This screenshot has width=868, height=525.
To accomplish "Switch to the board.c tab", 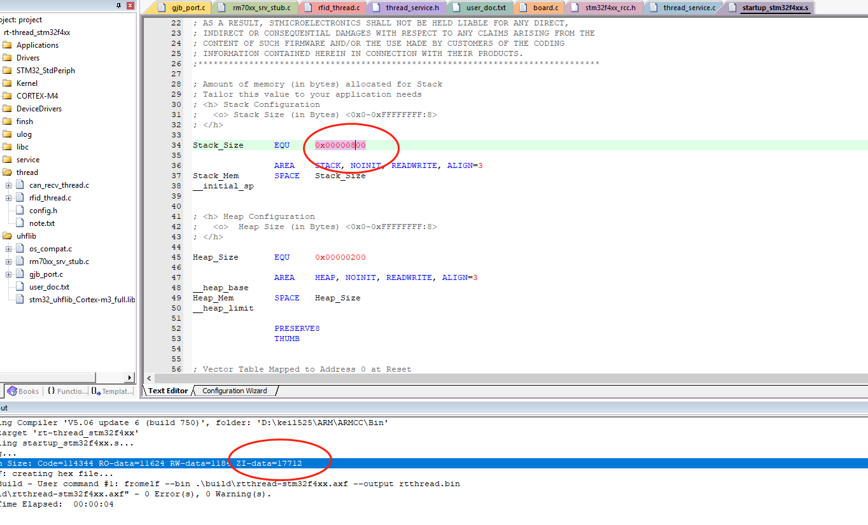I will click(x=539, y=8).
